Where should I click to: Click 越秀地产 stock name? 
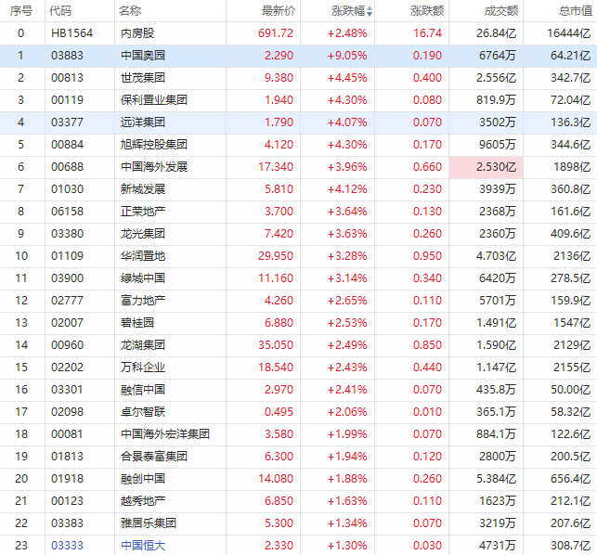point(143,501)
